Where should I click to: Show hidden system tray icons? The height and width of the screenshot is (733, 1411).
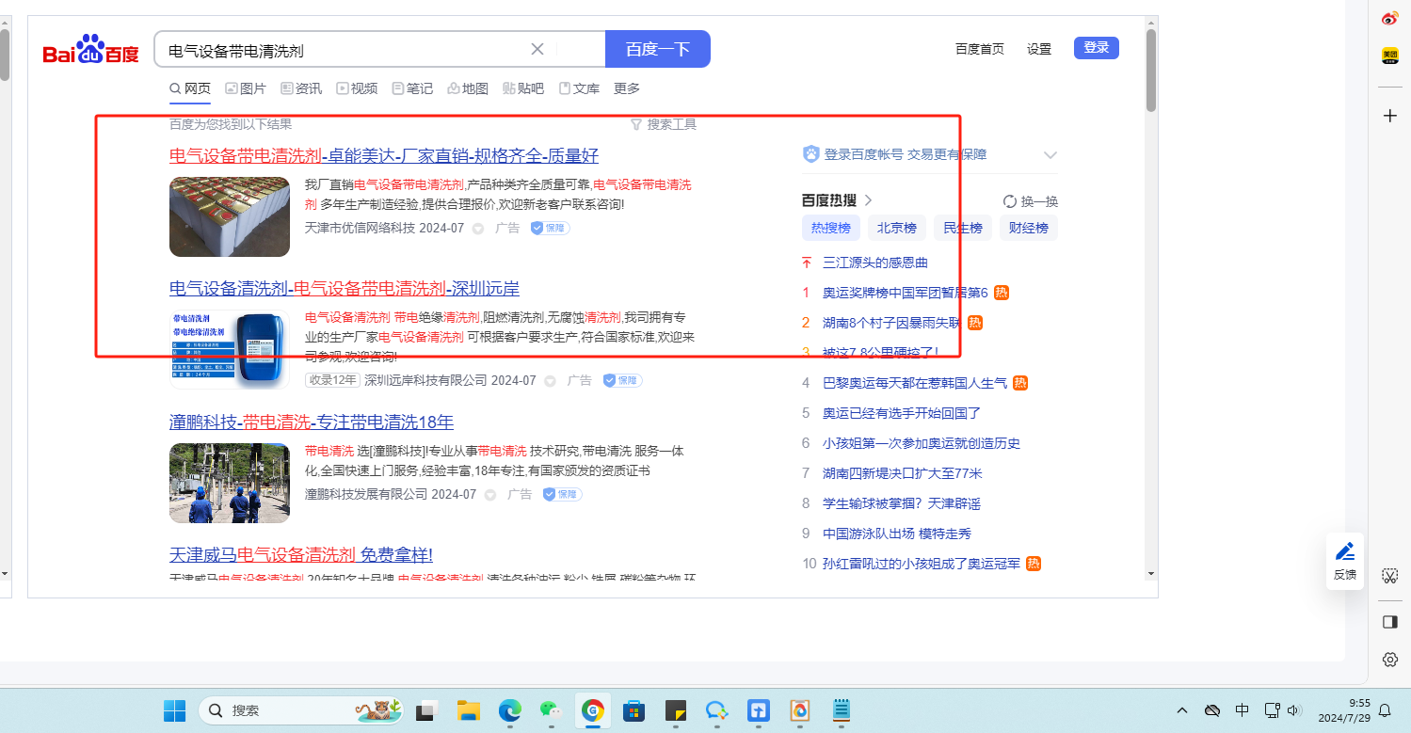point(1182,710)
